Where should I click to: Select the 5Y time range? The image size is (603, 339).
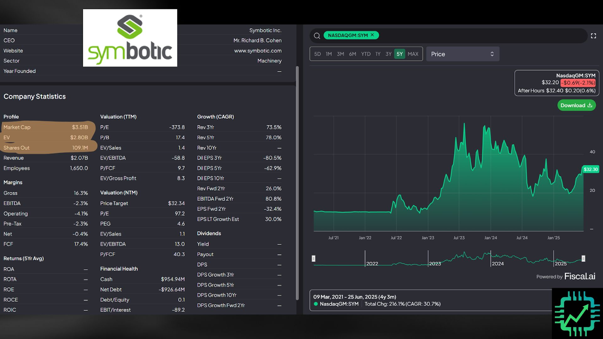tap(399, 54)
